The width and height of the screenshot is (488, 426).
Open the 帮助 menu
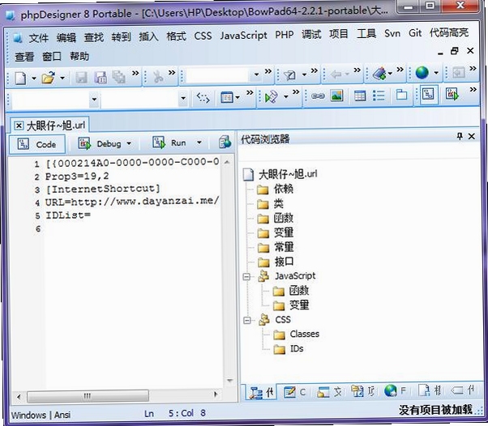(x=79, y=56)
